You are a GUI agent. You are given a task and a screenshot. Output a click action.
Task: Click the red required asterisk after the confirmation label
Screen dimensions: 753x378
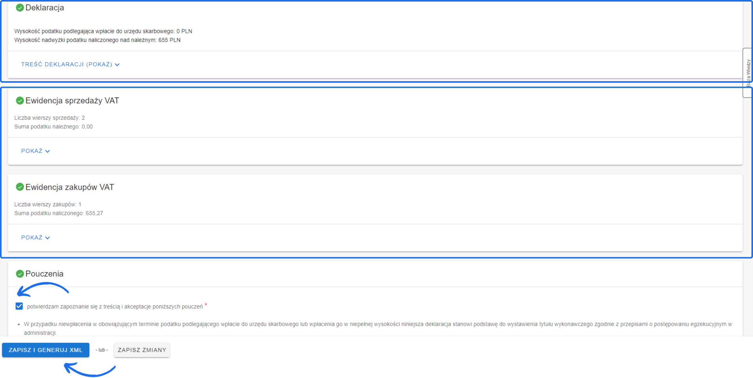point(206,305)
